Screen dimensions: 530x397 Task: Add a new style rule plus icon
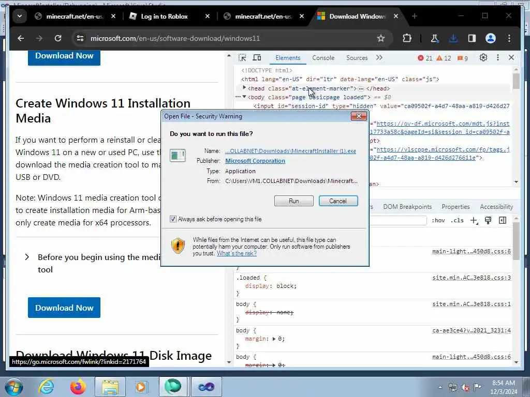click(474, 220)
